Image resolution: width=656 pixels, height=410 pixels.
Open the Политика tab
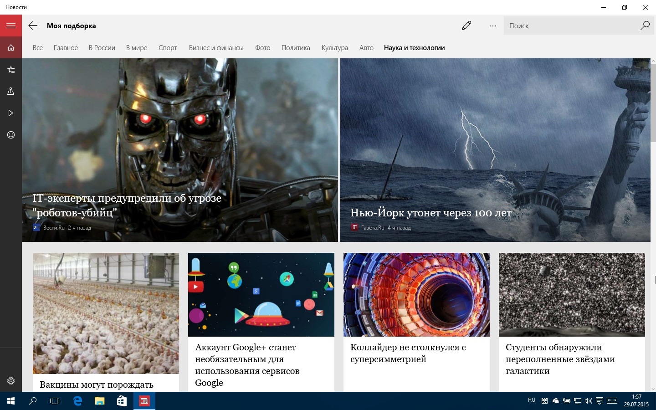click(296, 48)
